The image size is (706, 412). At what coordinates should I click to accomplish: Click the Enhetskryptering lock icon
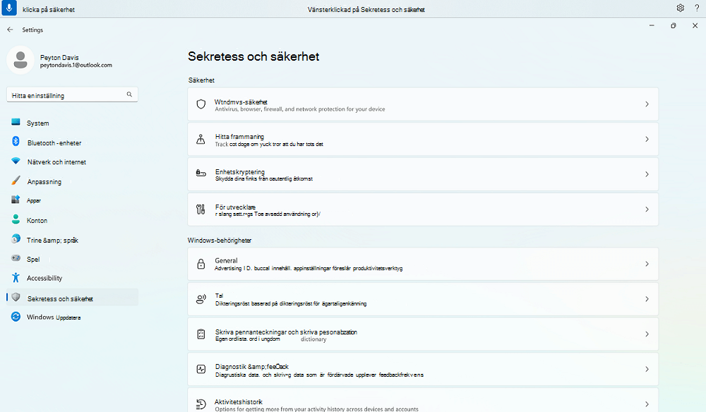(x=201, y=173)
